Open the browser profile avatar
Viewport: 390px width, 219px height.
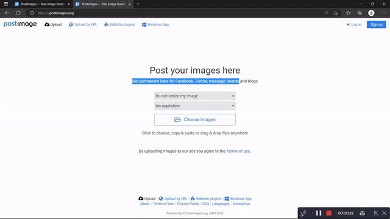371,13
